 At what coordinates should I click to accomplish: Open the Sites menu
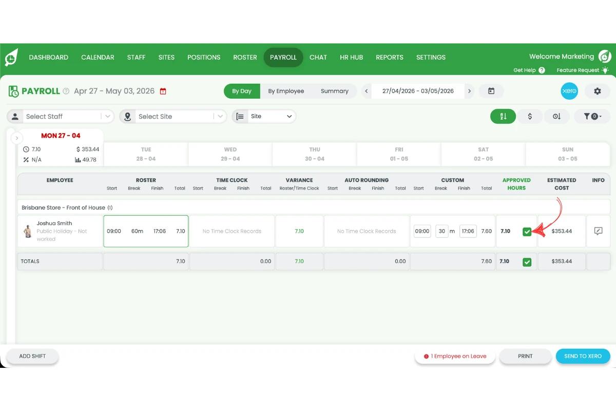coord(166,57)
